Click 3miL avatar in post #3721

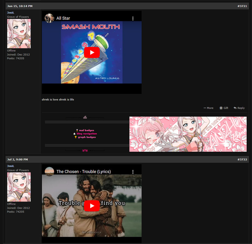pos(19,34)
